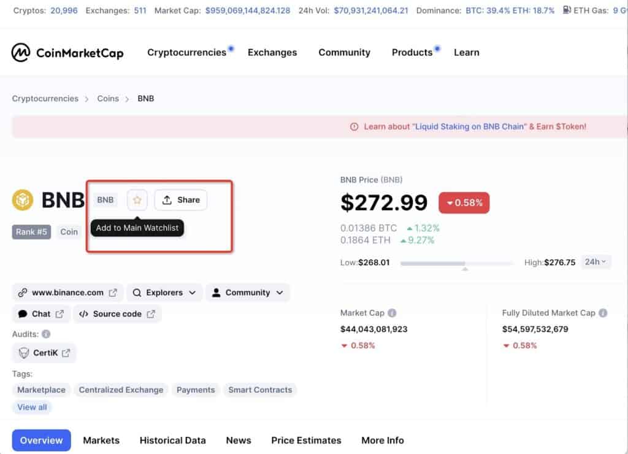The height and width of the screenshot is (454, 628).
Task: Open the Price Estimates tab
Action: point(307,441)
